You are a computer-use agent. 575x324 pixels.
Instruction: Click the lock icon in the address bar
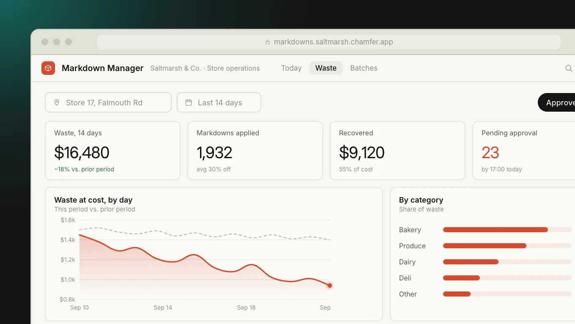268,42
